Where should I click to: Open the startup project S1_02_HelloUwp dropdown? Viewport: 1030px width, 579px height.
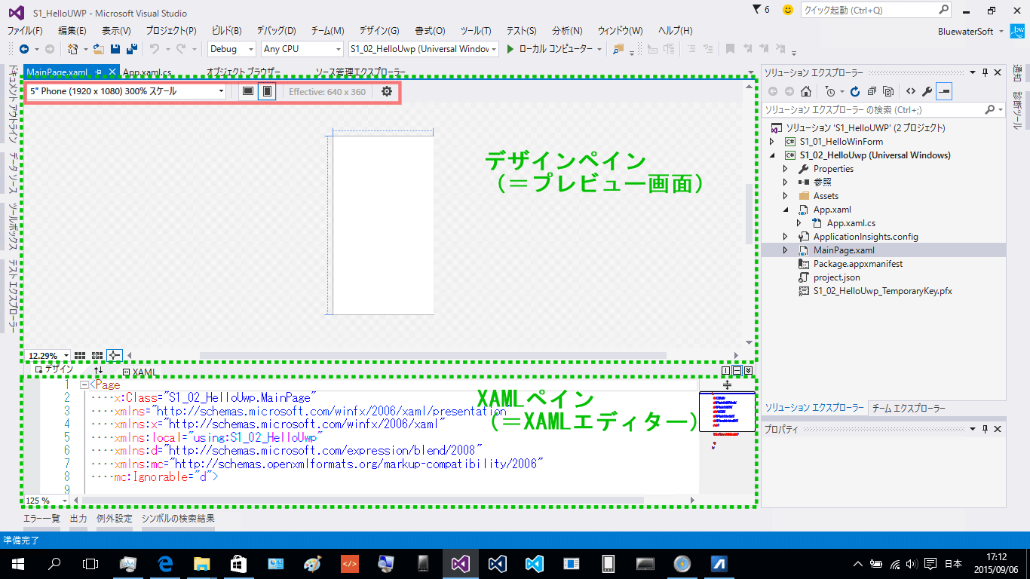(x=423, y=49)
